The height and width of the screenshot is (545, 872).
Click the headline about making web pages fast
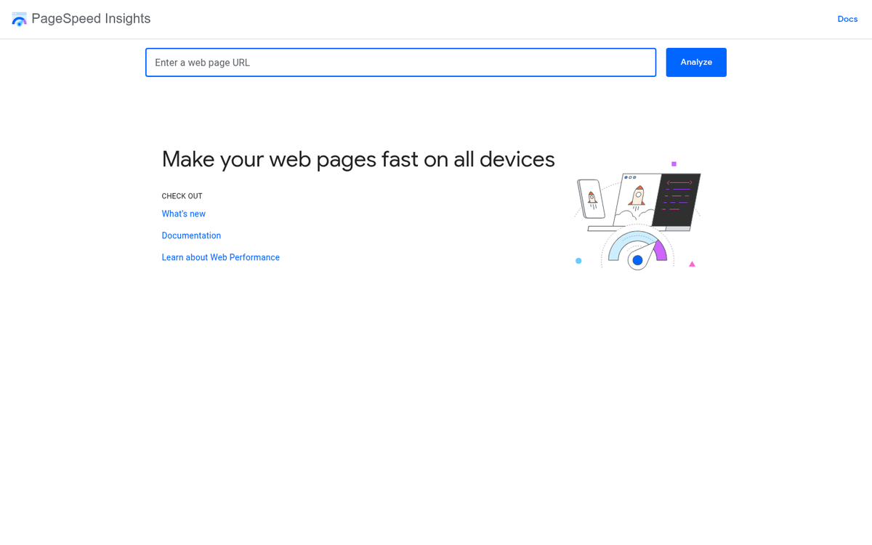click(x=358, y=159)
